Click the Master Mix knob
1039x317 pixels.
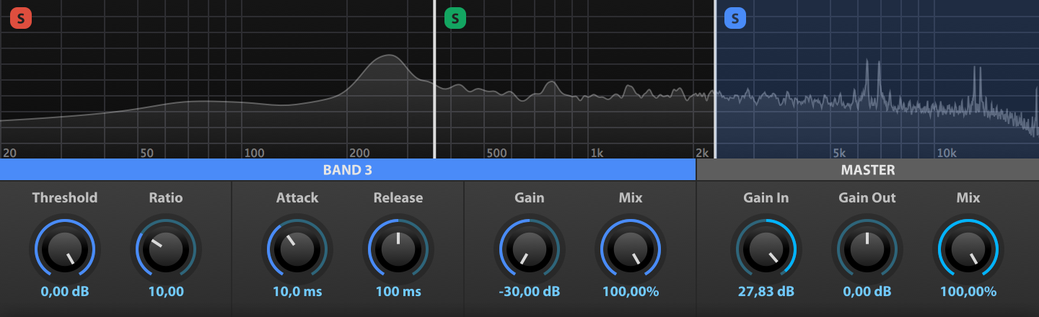tap(968, 249)
